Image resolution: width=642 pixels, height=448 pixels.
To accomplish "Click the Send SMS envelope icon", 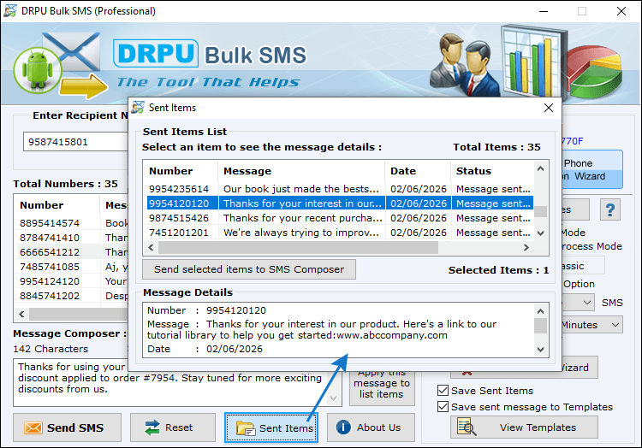I will click(33, 428).
